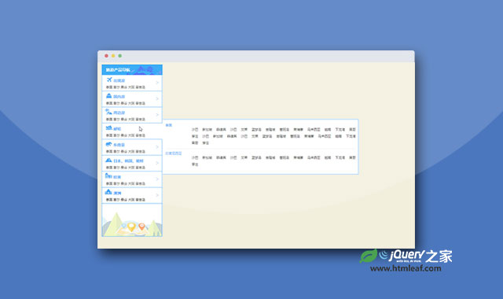Click the cruise ship icon in the highlighted row
Screen dimensions: 503x299
[108, 127]
